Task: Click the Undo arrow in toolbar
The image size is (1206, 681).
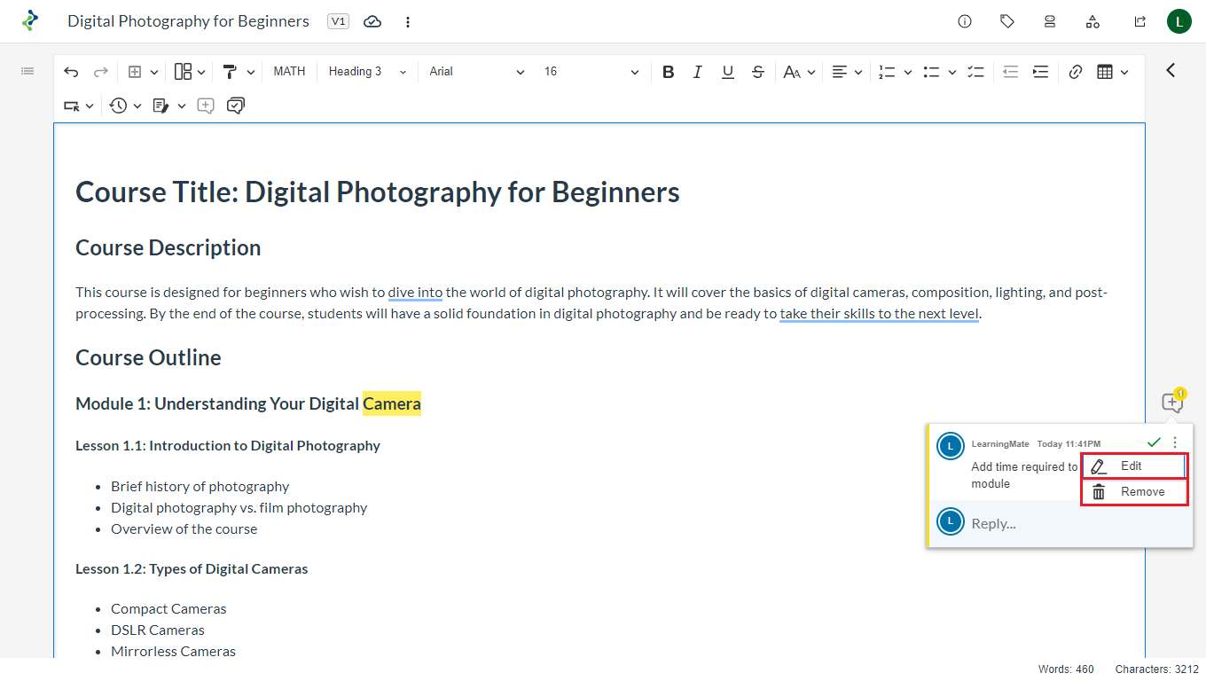Action: click(x=71, y=72)
